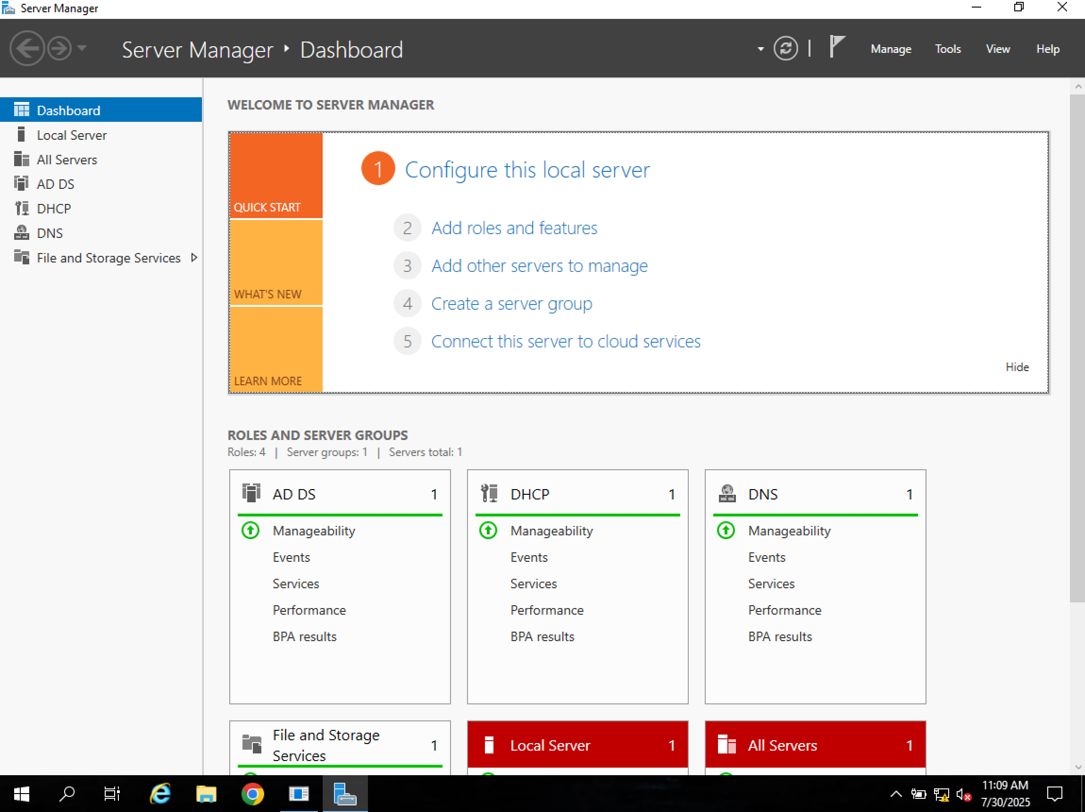Click AD DS Manageability status icon
The image size is (1085, 812).
(250, 530)
